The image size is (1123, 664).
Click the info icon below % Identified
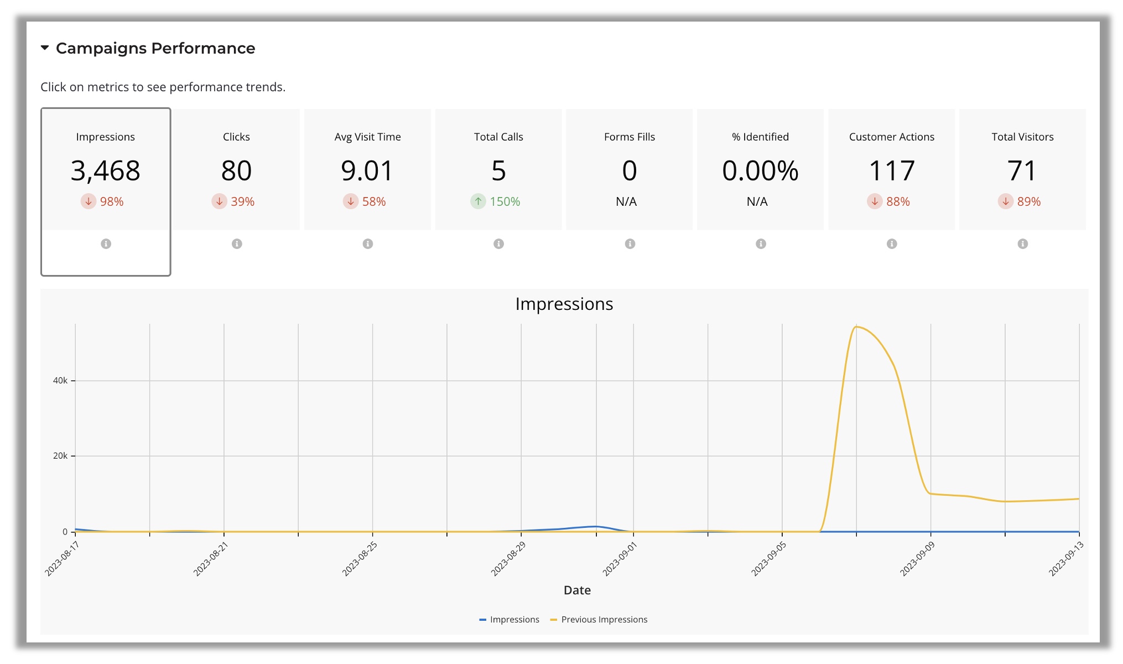tap(761, 242)
